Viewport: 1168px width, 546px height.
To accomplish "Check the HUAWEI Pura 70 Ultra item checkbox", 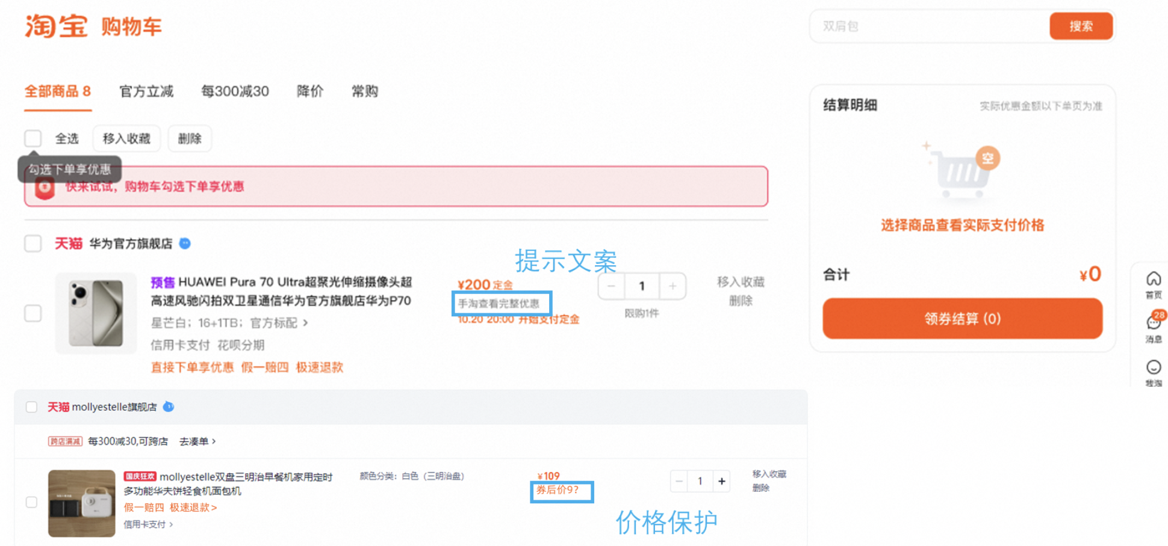I will click(x=33, y=313).
